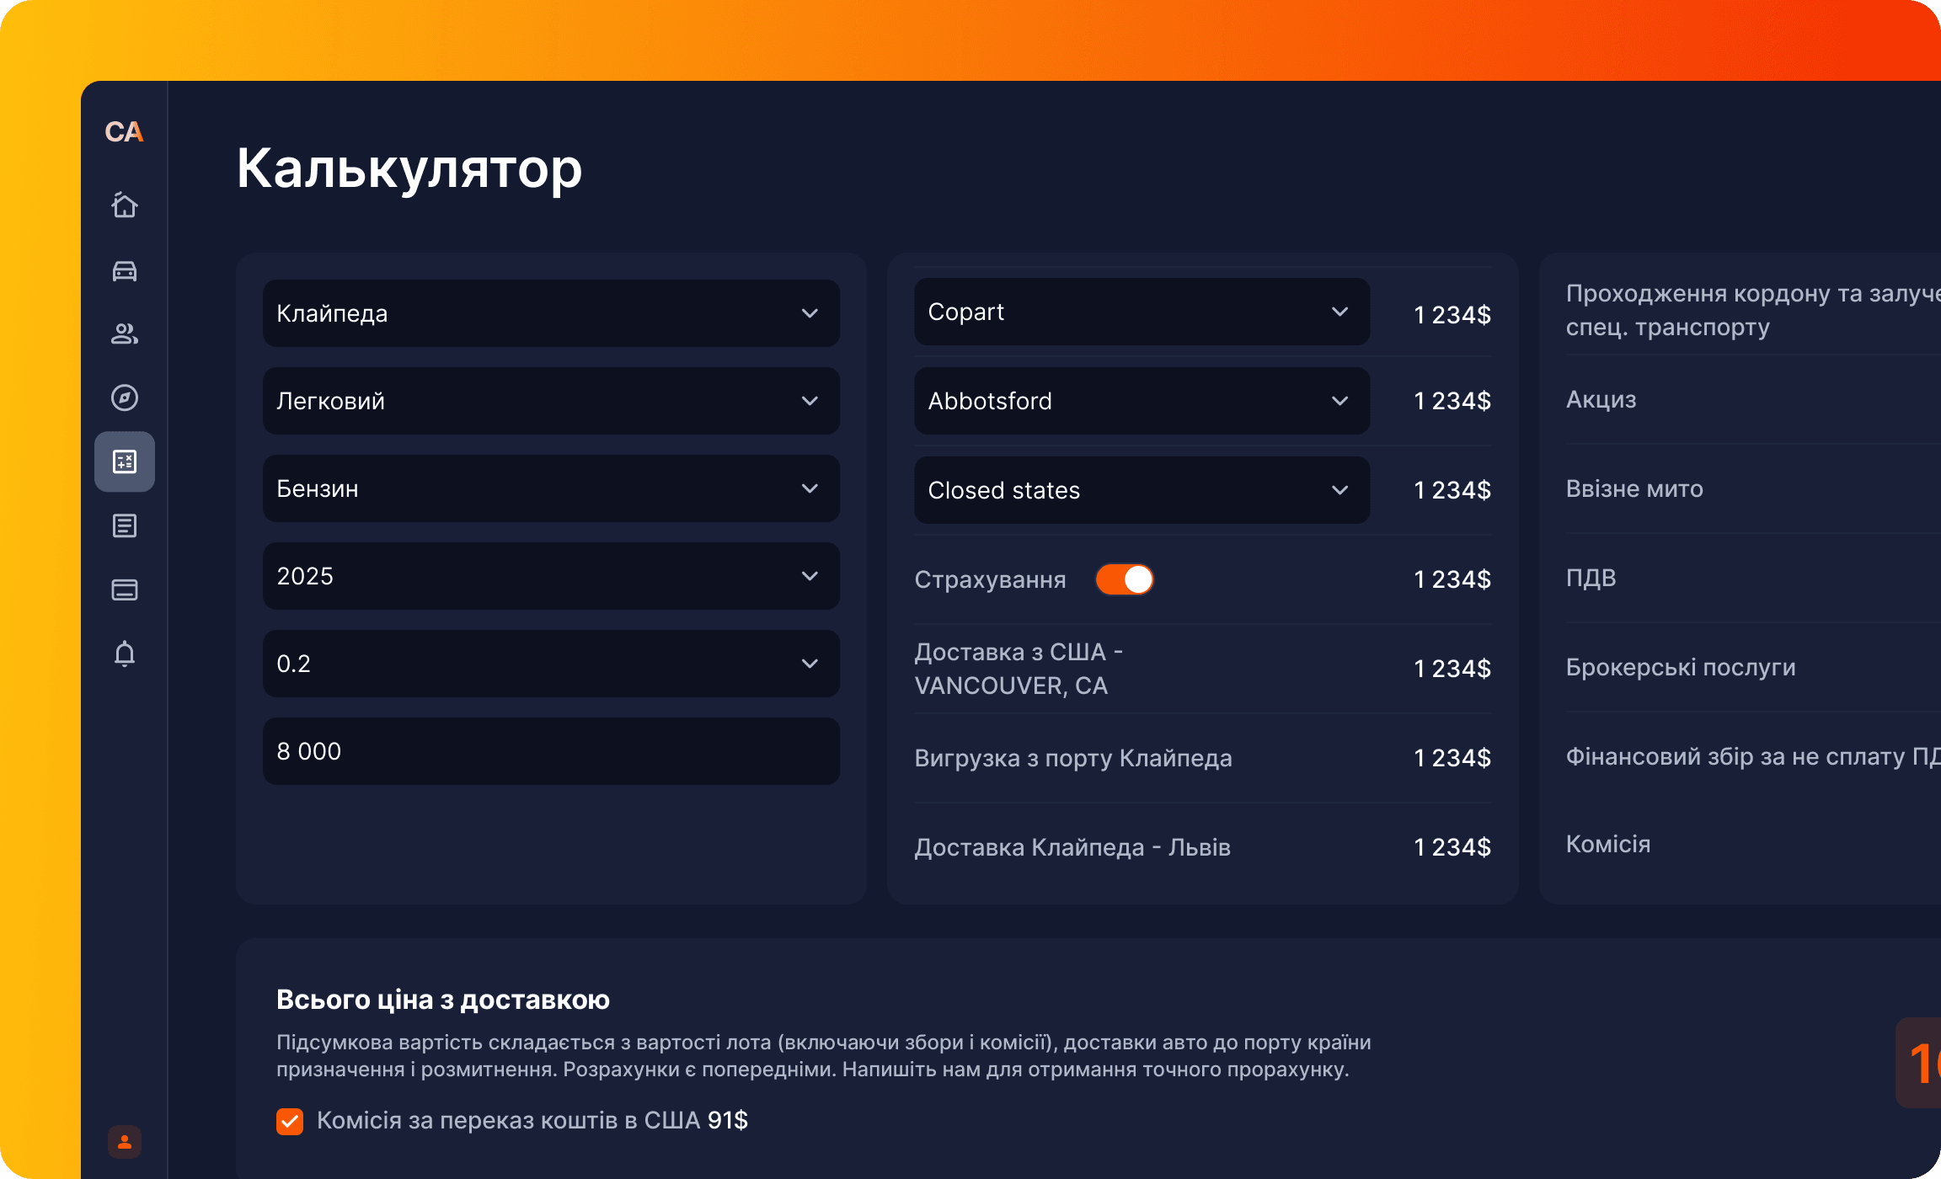
Task: Open the user profile avatar icon
Action: (x=125, y=1142)
